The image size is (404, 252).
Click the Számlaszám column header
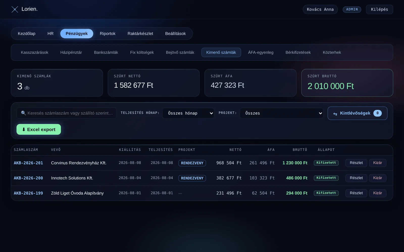pos(26,150)
